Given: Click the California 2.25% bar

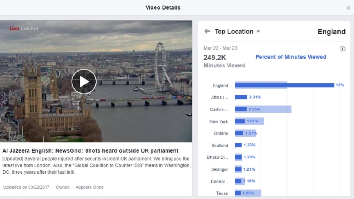Looking at the screenshot, I should pyautogui.click(x=241, y=109).
